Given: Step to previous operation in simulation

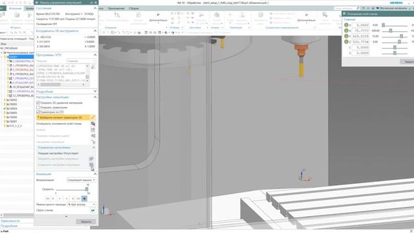Looking at the screenshot, I should coord(53,199).
